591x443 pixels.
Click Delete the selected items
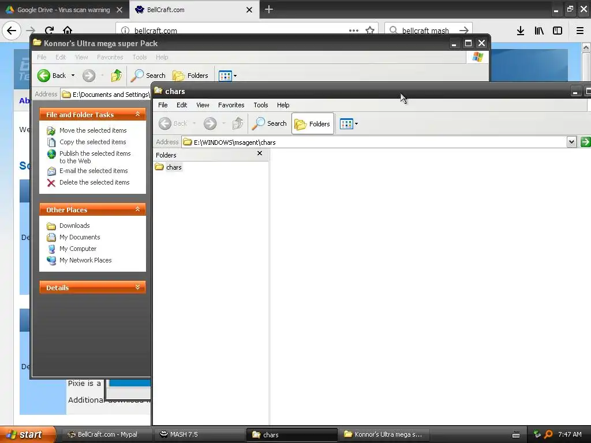pyautogui.click(x=94, y=182)
